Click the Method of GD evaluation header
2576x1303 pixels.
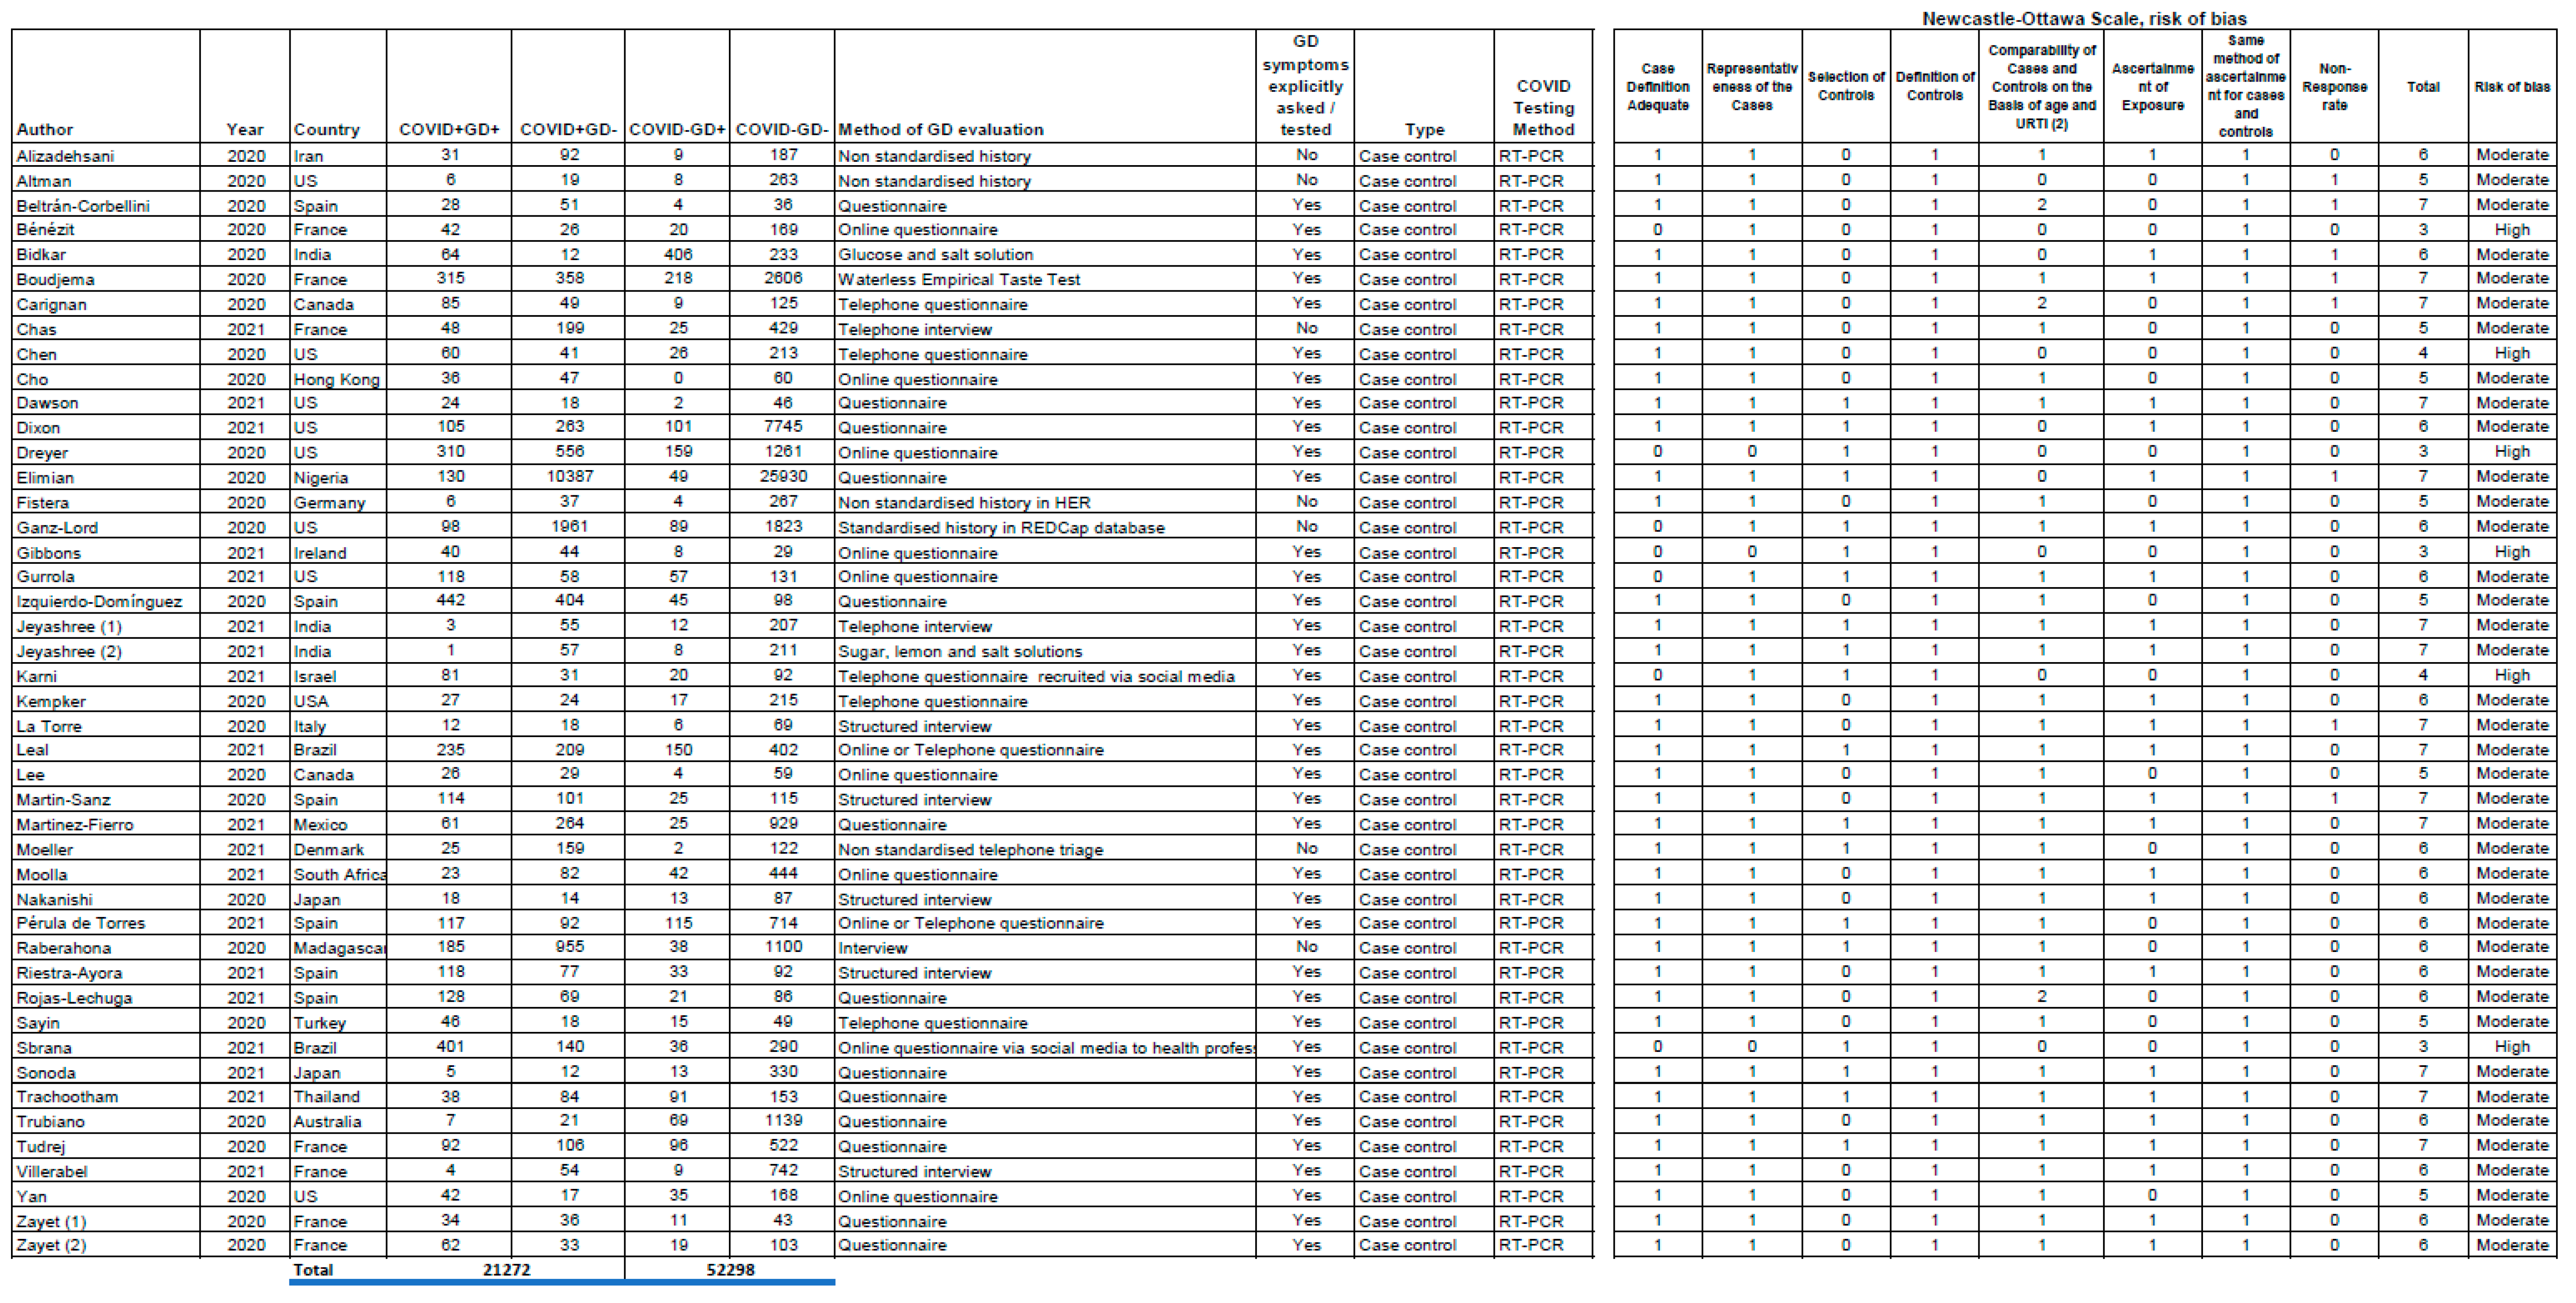click(940, 129)
